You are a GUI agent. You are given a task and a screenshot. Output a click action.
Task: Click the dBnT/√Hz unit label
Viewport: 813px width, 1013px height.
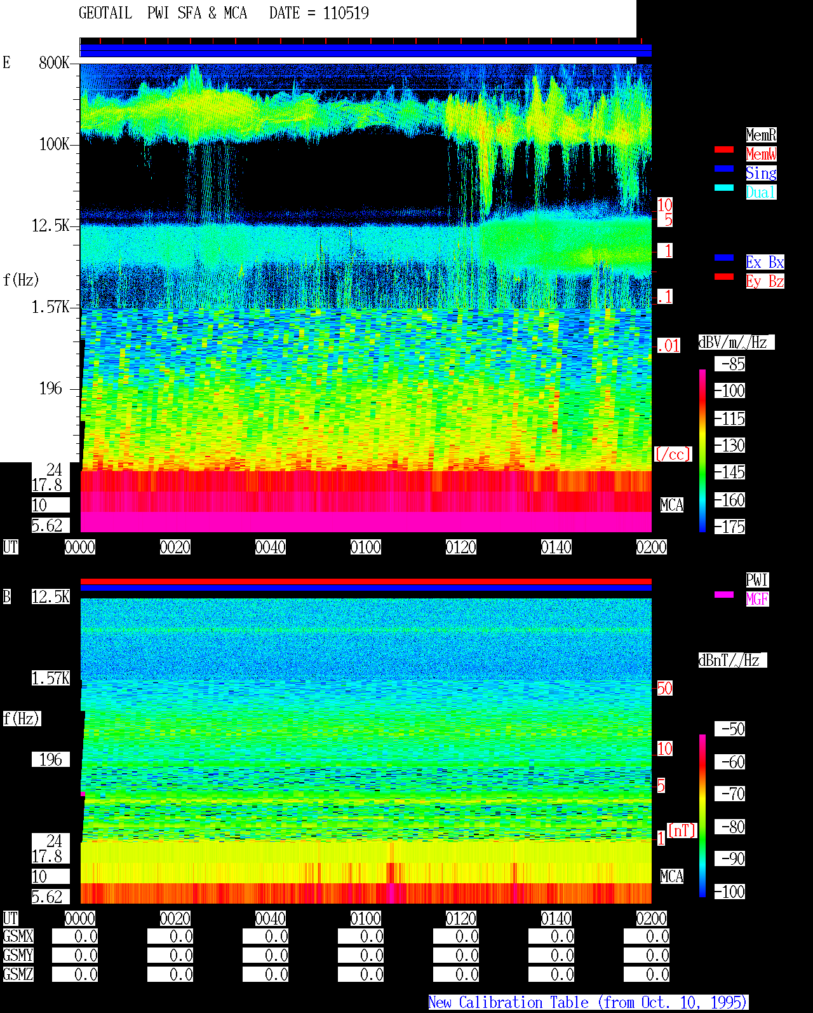732,660
